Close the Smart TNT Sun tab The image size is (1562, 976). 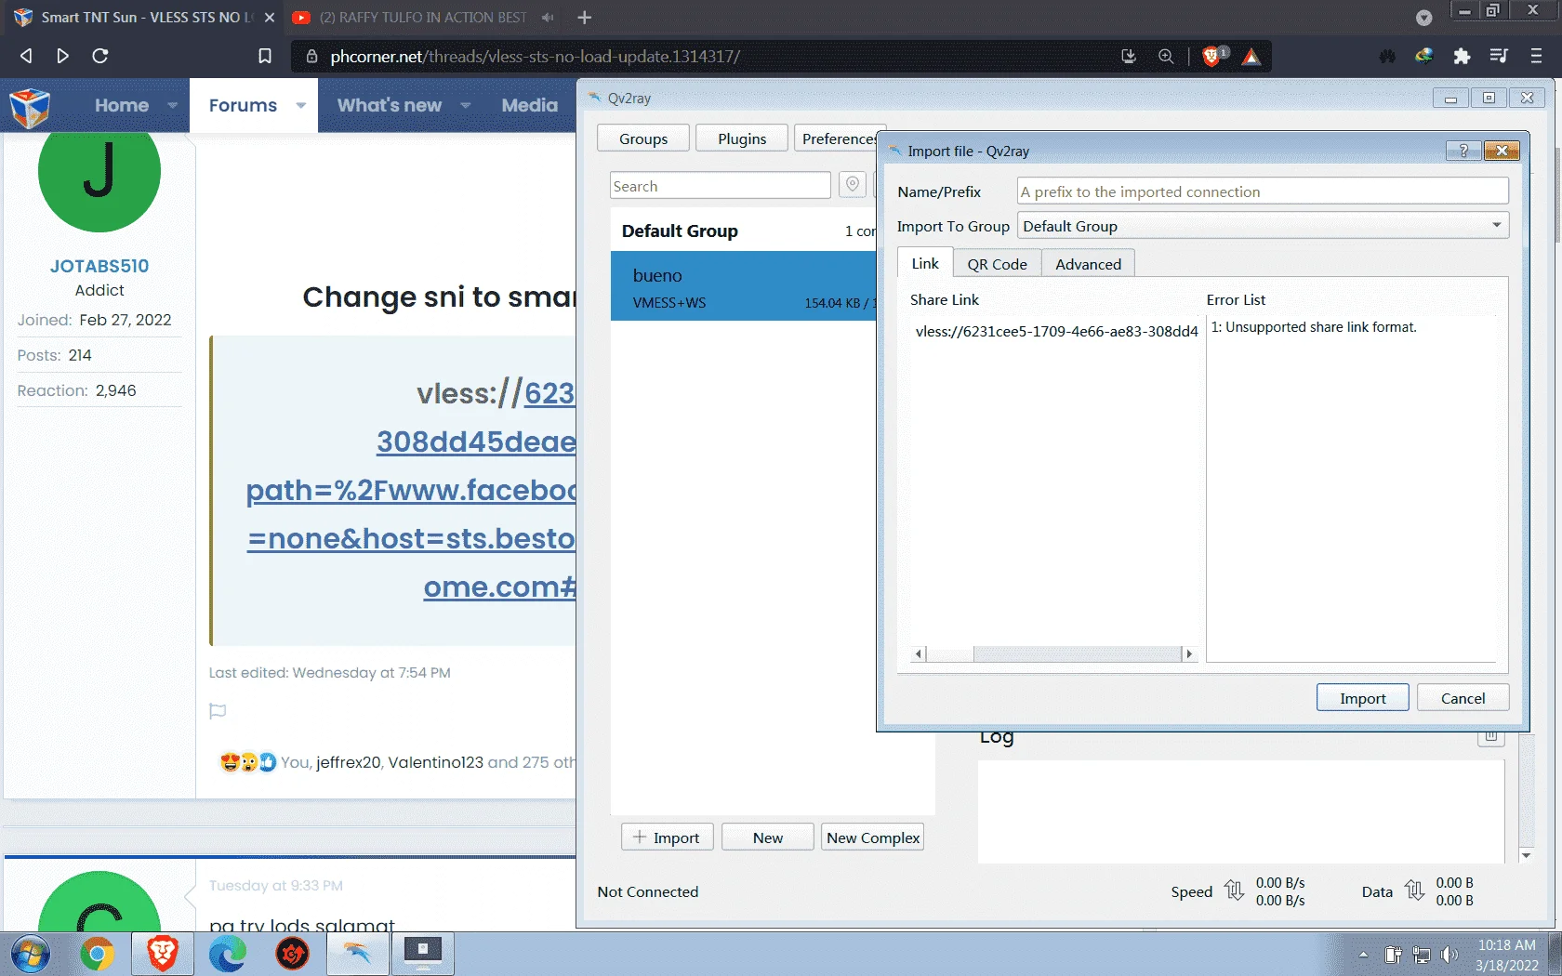(x=270, y=18)
